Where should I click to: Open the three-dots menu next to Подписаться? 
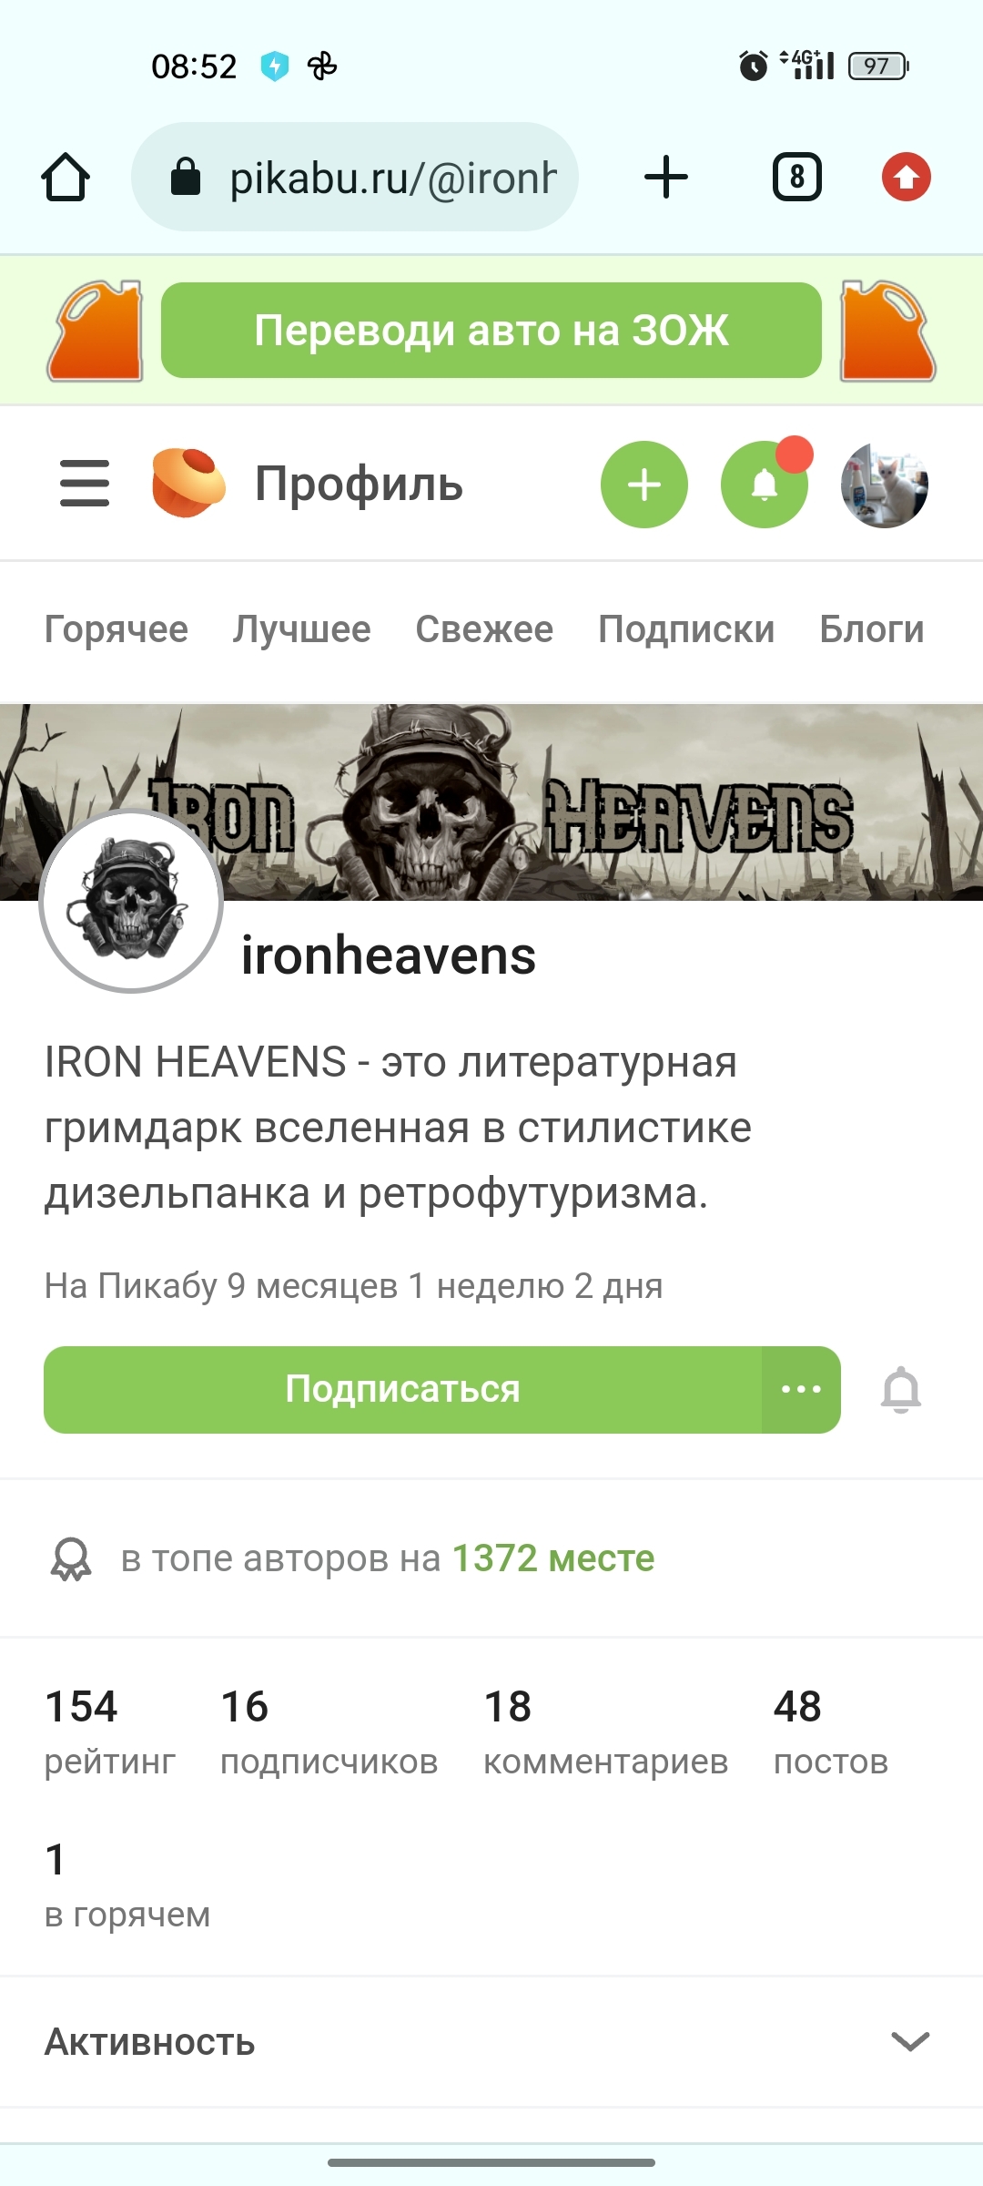801,1390
